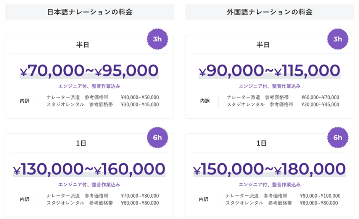Screen dimensions: 359x219
Task: Click スタジオレンタル row in Japanese 1-day card
Action: click(103, 203)
